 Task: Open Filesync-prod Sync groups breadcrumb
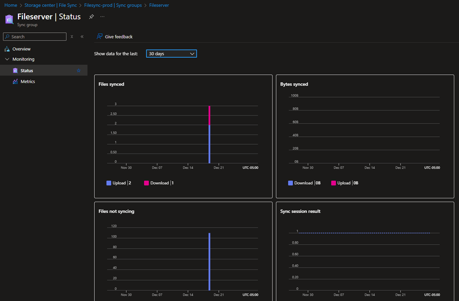click(x=113, y=5)
